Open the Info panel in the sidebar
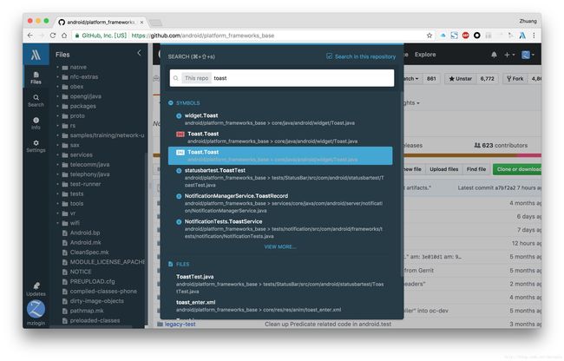 click(36, 123)
